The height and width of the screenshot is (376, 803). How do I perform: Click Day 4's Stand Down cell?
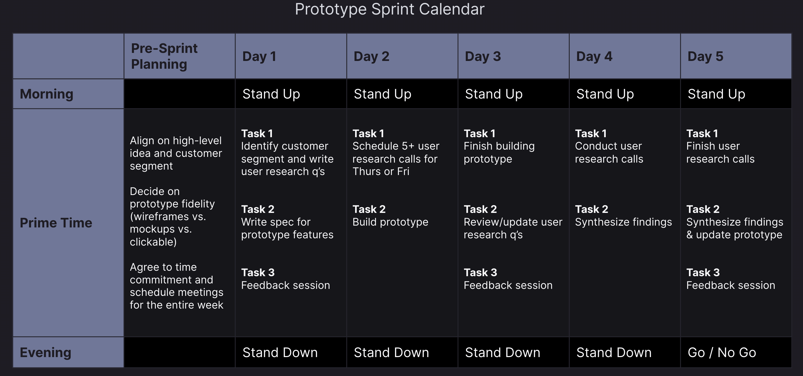(614, 353)
